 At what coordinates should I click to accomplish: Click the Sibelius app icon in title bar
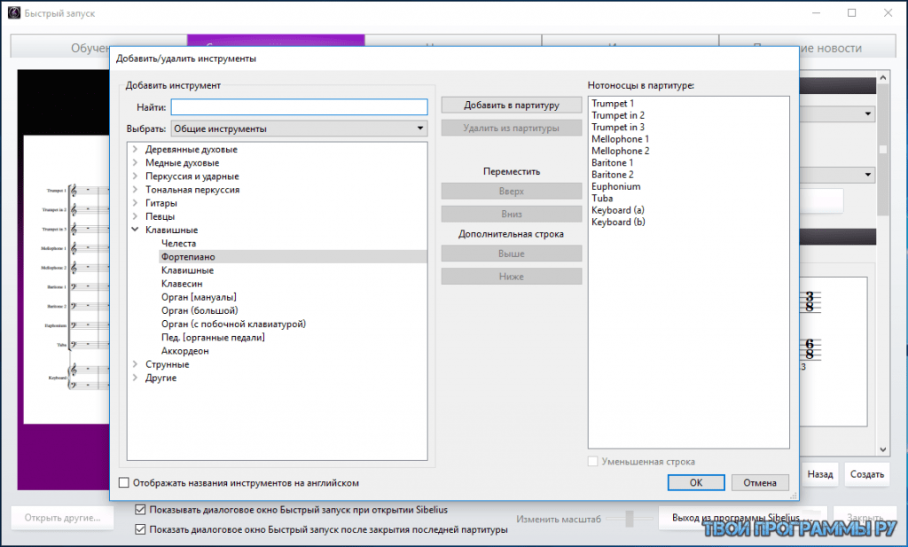pos(14,13)
